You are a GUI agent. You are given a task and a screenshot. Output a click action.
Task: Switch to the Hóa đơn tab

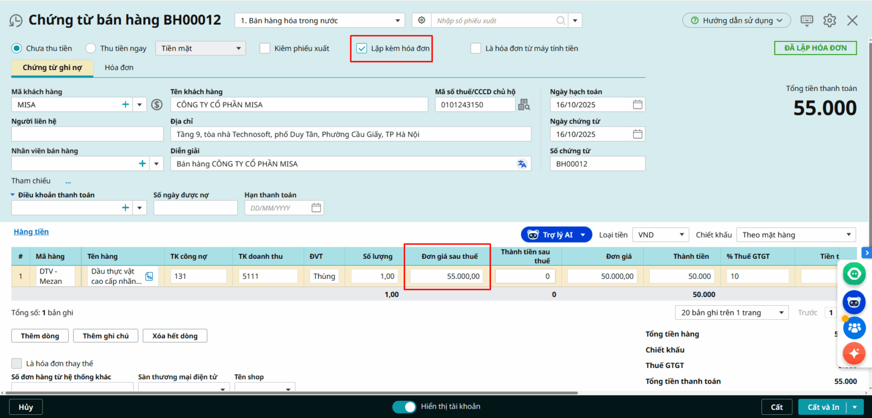pos(119,68)
